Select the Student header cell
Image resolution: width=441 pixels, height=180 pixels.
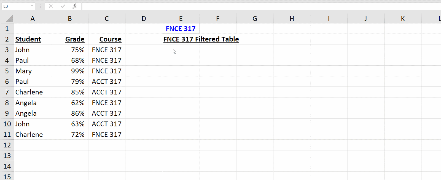[28, 39]
